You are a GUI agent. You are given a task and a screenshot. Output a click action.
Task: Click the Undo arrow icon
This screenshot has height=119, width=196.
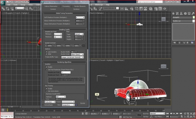pyautogui.click(x=17, y=2)
